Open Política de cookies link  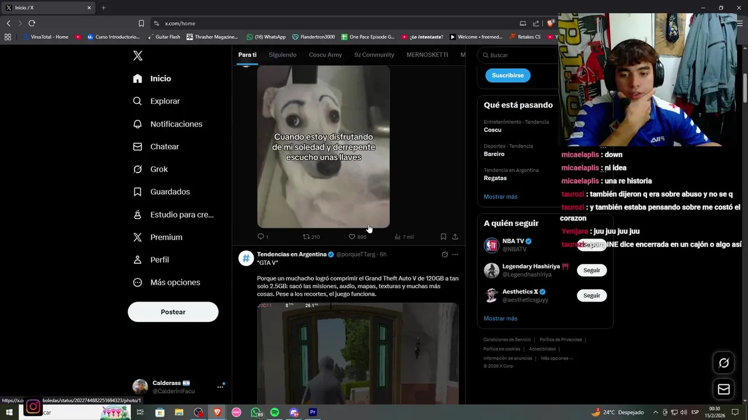(501, 349)
